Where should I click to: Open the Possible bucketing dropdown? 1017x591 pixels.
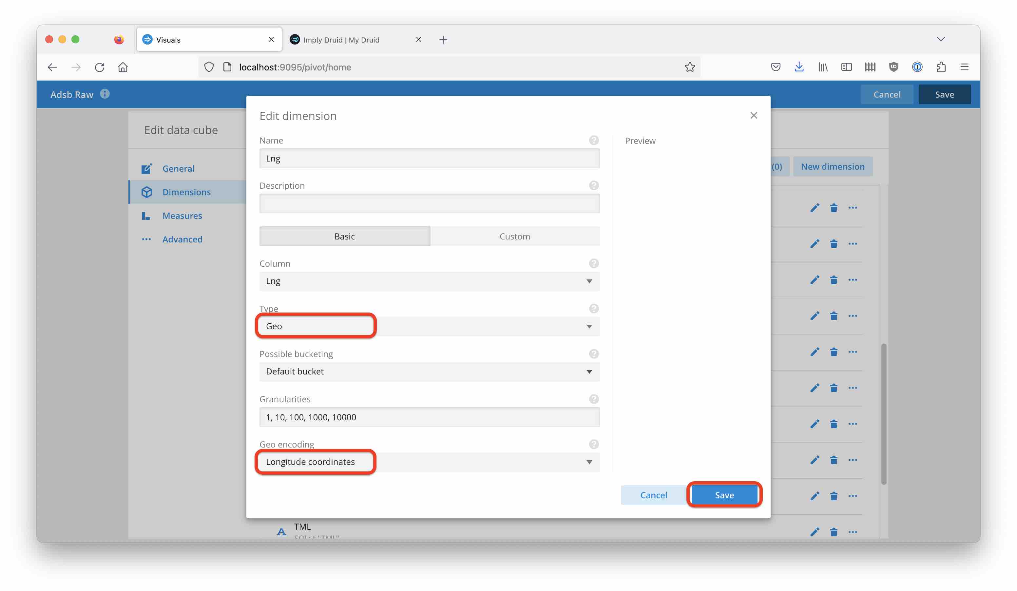(x=430, y=372)
